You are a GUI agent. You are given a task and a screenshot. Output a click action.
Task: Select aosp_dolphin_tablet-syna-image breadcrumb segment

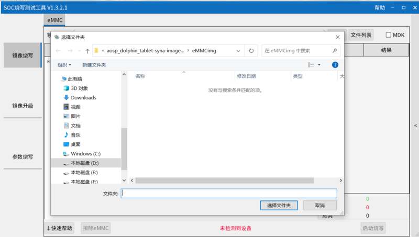[146, 51]
